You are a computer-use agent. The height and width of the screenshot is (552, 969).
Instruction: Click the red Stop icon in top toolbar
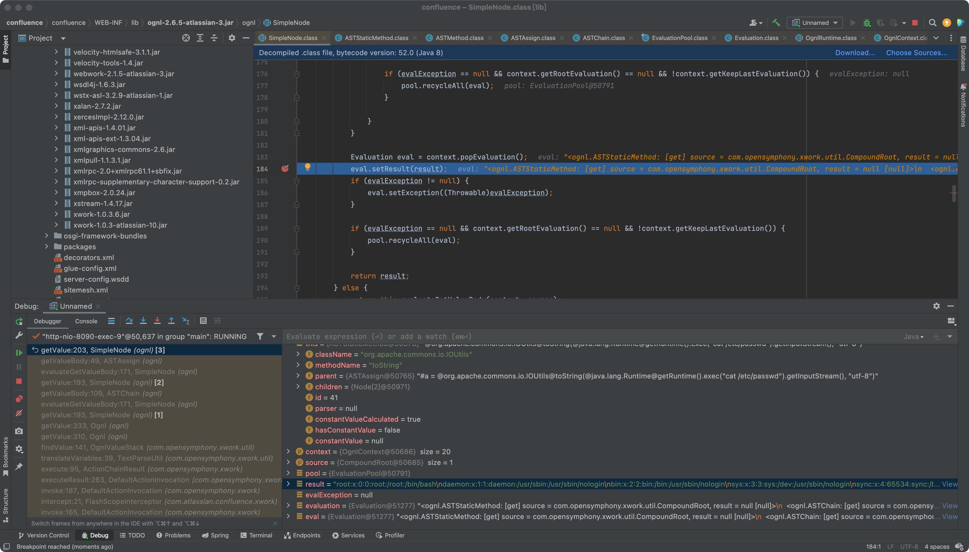(x=915, y=23)
